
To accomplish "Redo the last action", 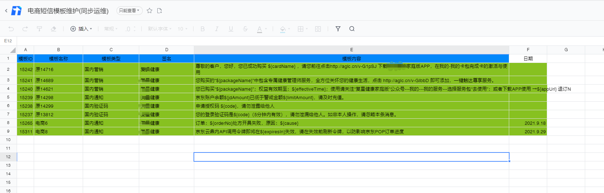I will [x=25, y=29].
